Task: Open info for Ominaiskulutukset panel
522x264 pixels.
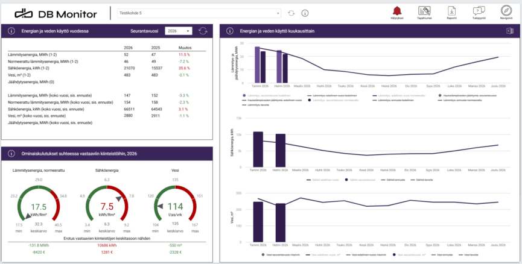Action: pyautogui.click(x=11, y=154)
